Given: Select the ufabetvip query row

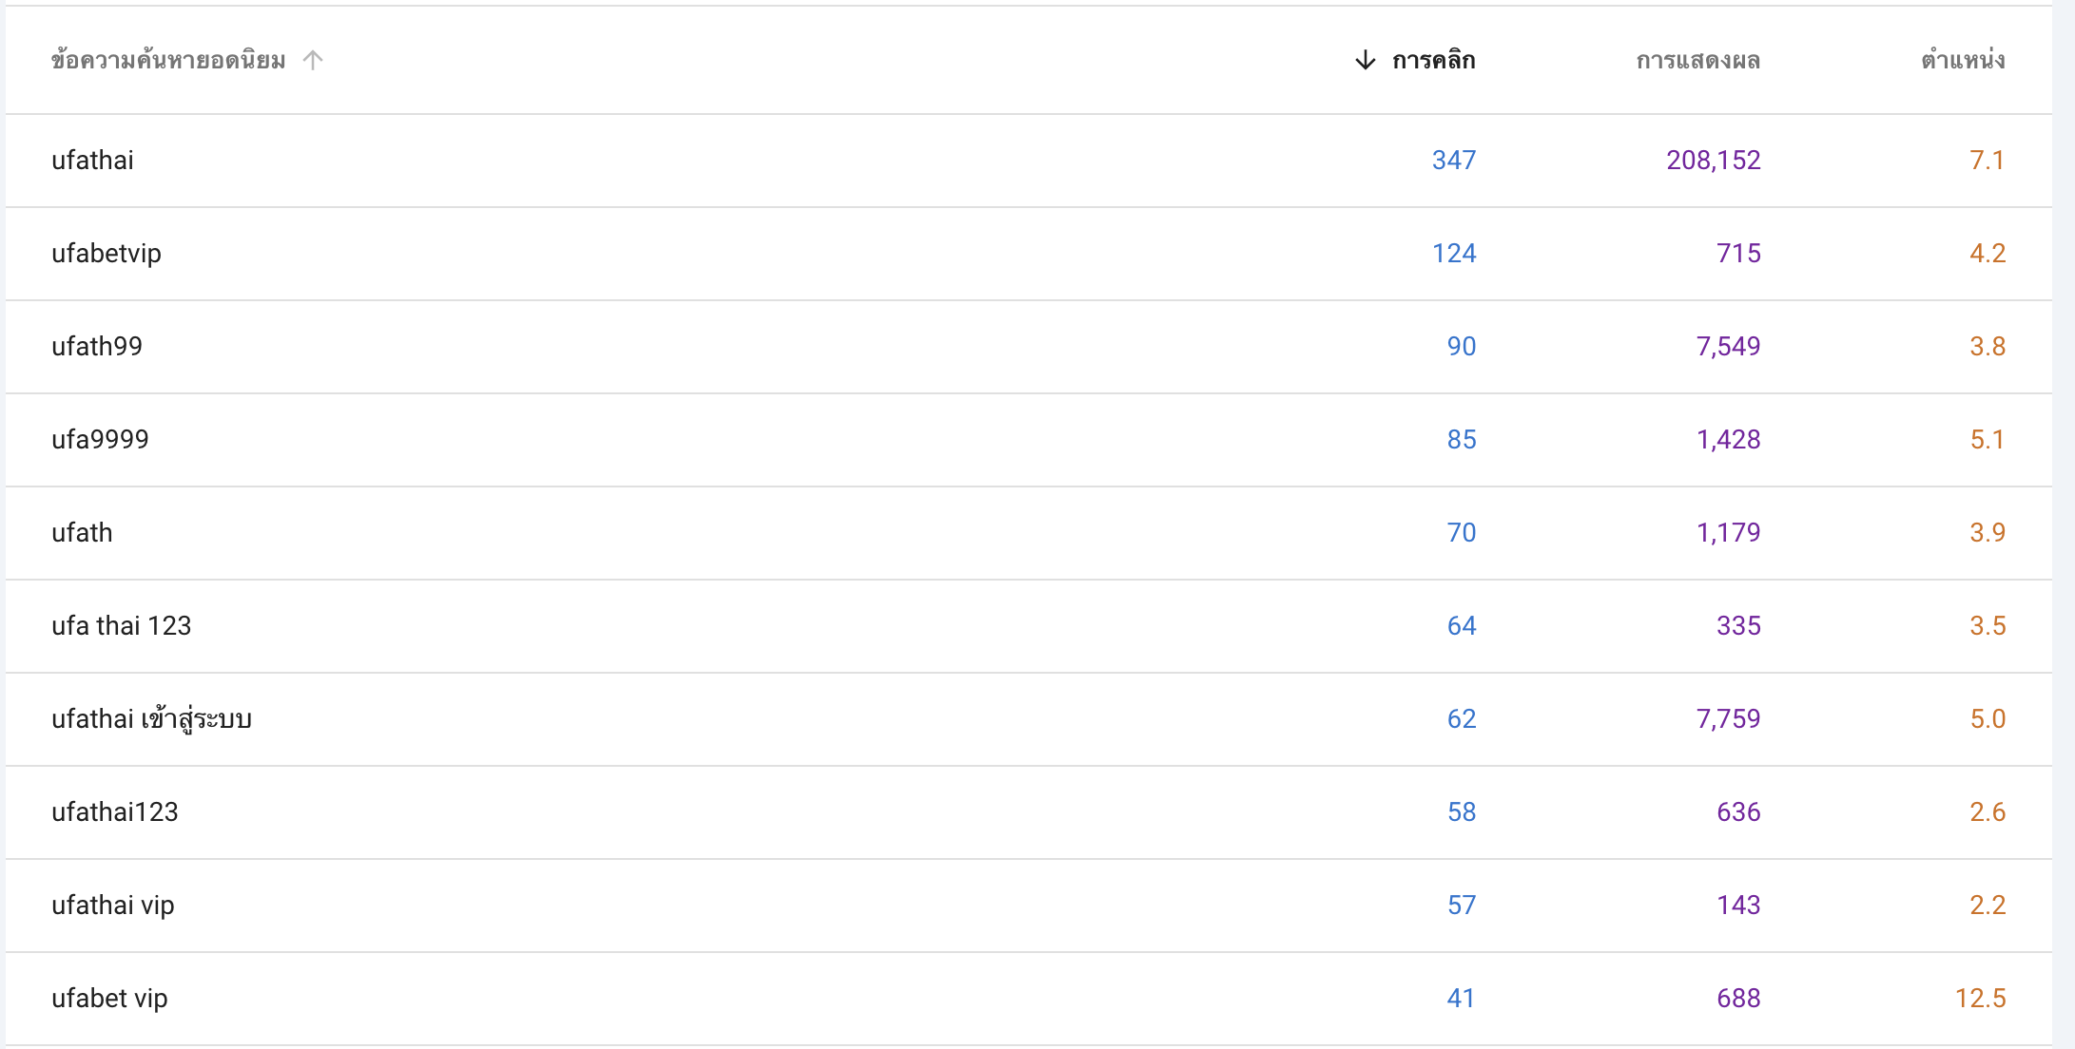Looking at the screenshot, I should pyautogui.click(x=1029, y=254).
